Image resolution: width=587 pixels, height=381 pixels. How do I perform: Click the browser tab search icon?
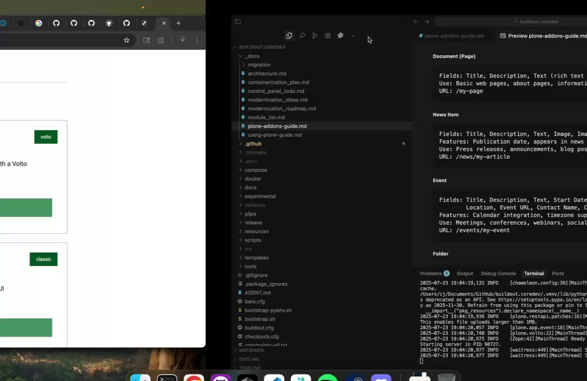coord(146,40)
